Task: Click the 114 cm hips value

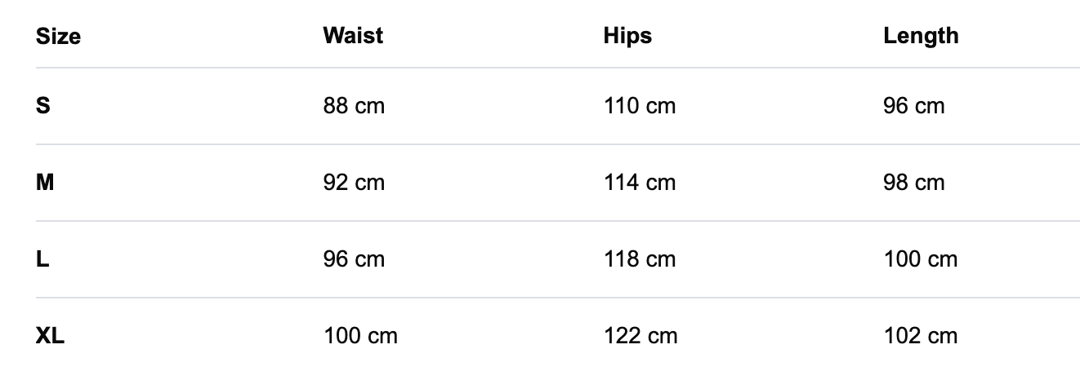Action: coord(640,183)
